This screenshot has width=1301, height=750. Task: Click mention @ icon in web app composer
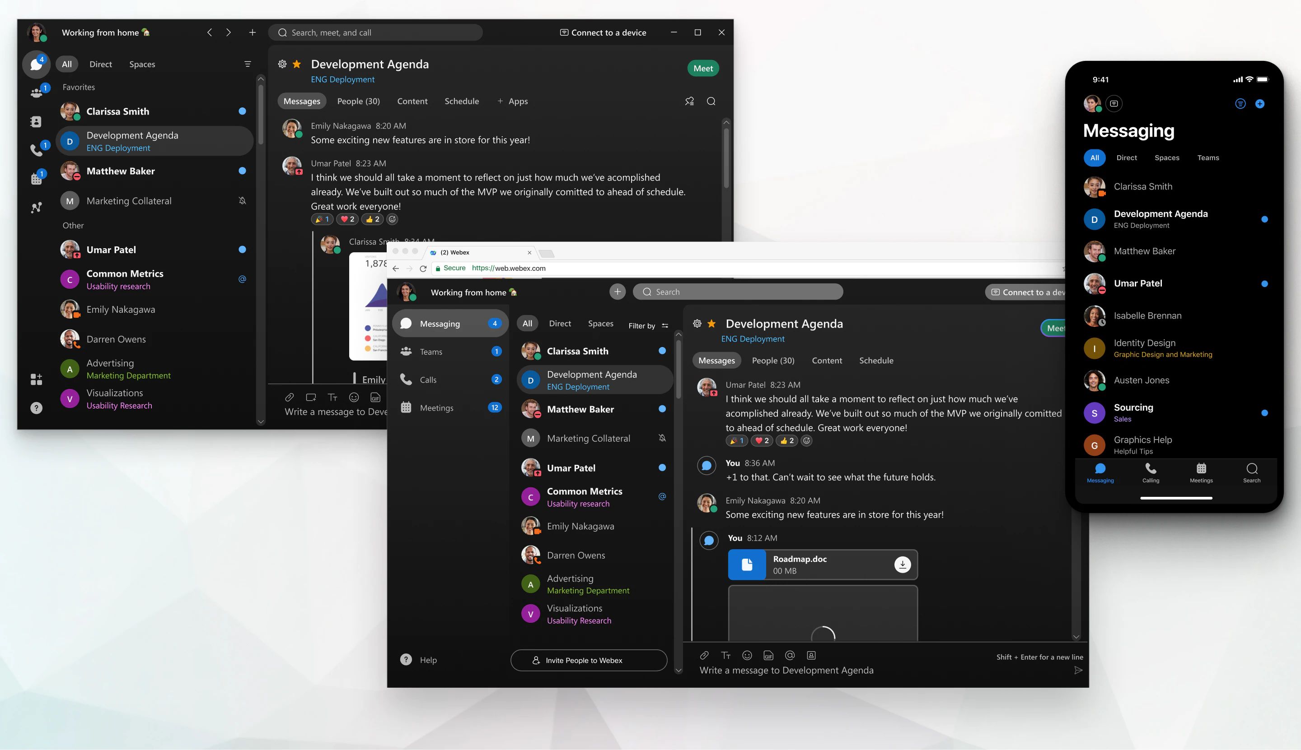(790, 655)
